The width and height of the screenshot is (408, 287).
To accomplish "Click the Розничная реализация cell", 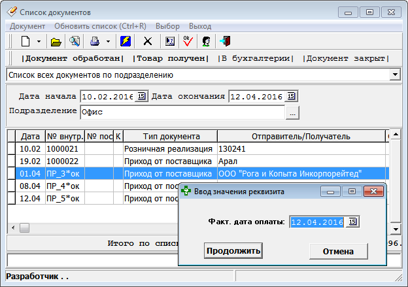I will pyautogui.click(x=170, y=149).
